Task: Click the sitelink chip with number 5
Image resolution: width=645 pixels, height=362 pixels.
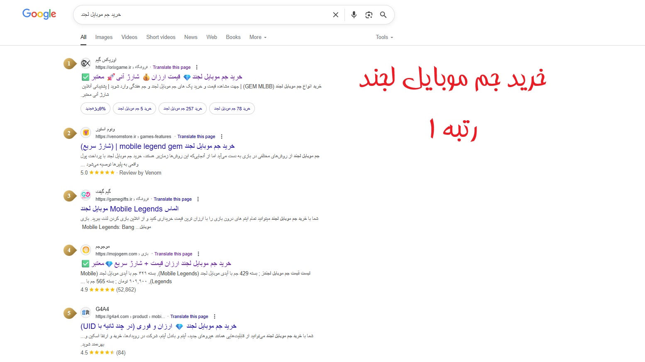Action: (134, 109)
